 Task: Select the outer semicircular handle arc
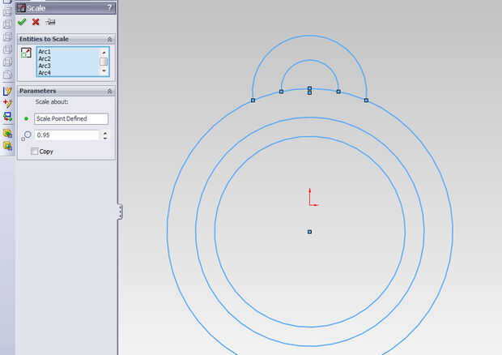pyautogui.click(x=309, y=36)
